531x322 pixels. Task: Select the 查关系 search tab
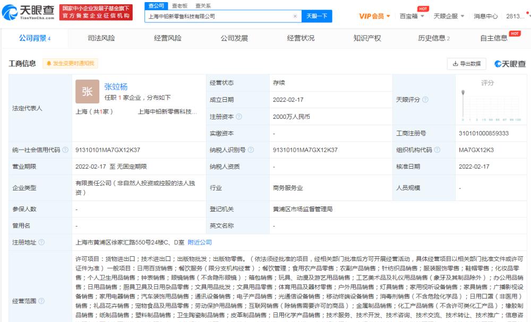pyautogui.click(x=203, y=6)
